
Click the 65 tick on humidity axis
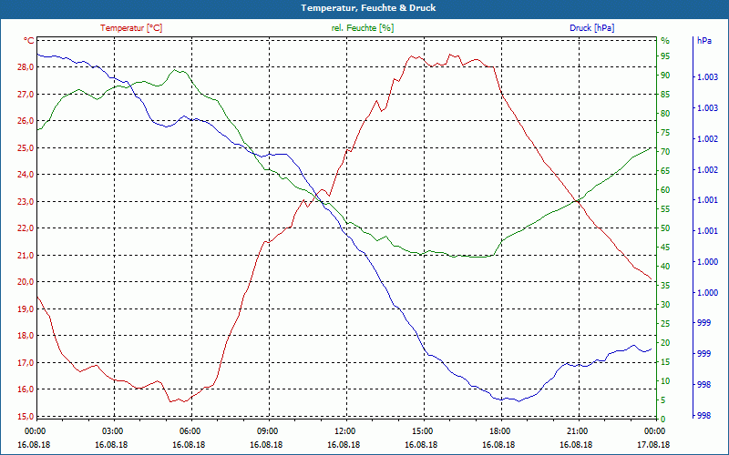pyautogui.click(x=665, y=171)
